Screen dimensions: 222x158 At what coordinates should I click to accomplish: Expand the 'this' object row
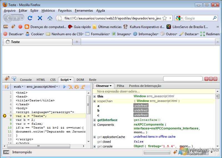(x=94, y=96)
